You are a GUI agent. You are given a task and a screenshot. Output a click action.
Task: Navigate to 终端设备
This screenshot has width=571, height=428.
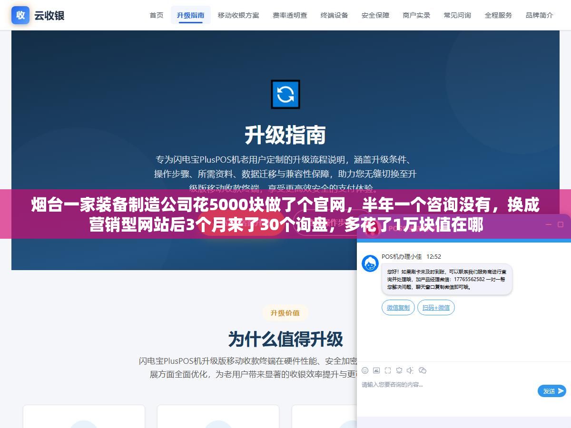click(335, 15)
